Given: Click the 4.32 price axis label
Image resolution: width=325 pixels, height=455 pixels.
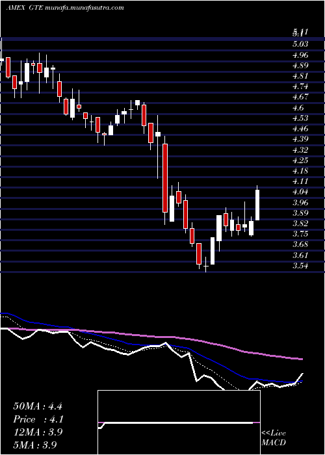Looking at the screenshot, I should 300,149.
